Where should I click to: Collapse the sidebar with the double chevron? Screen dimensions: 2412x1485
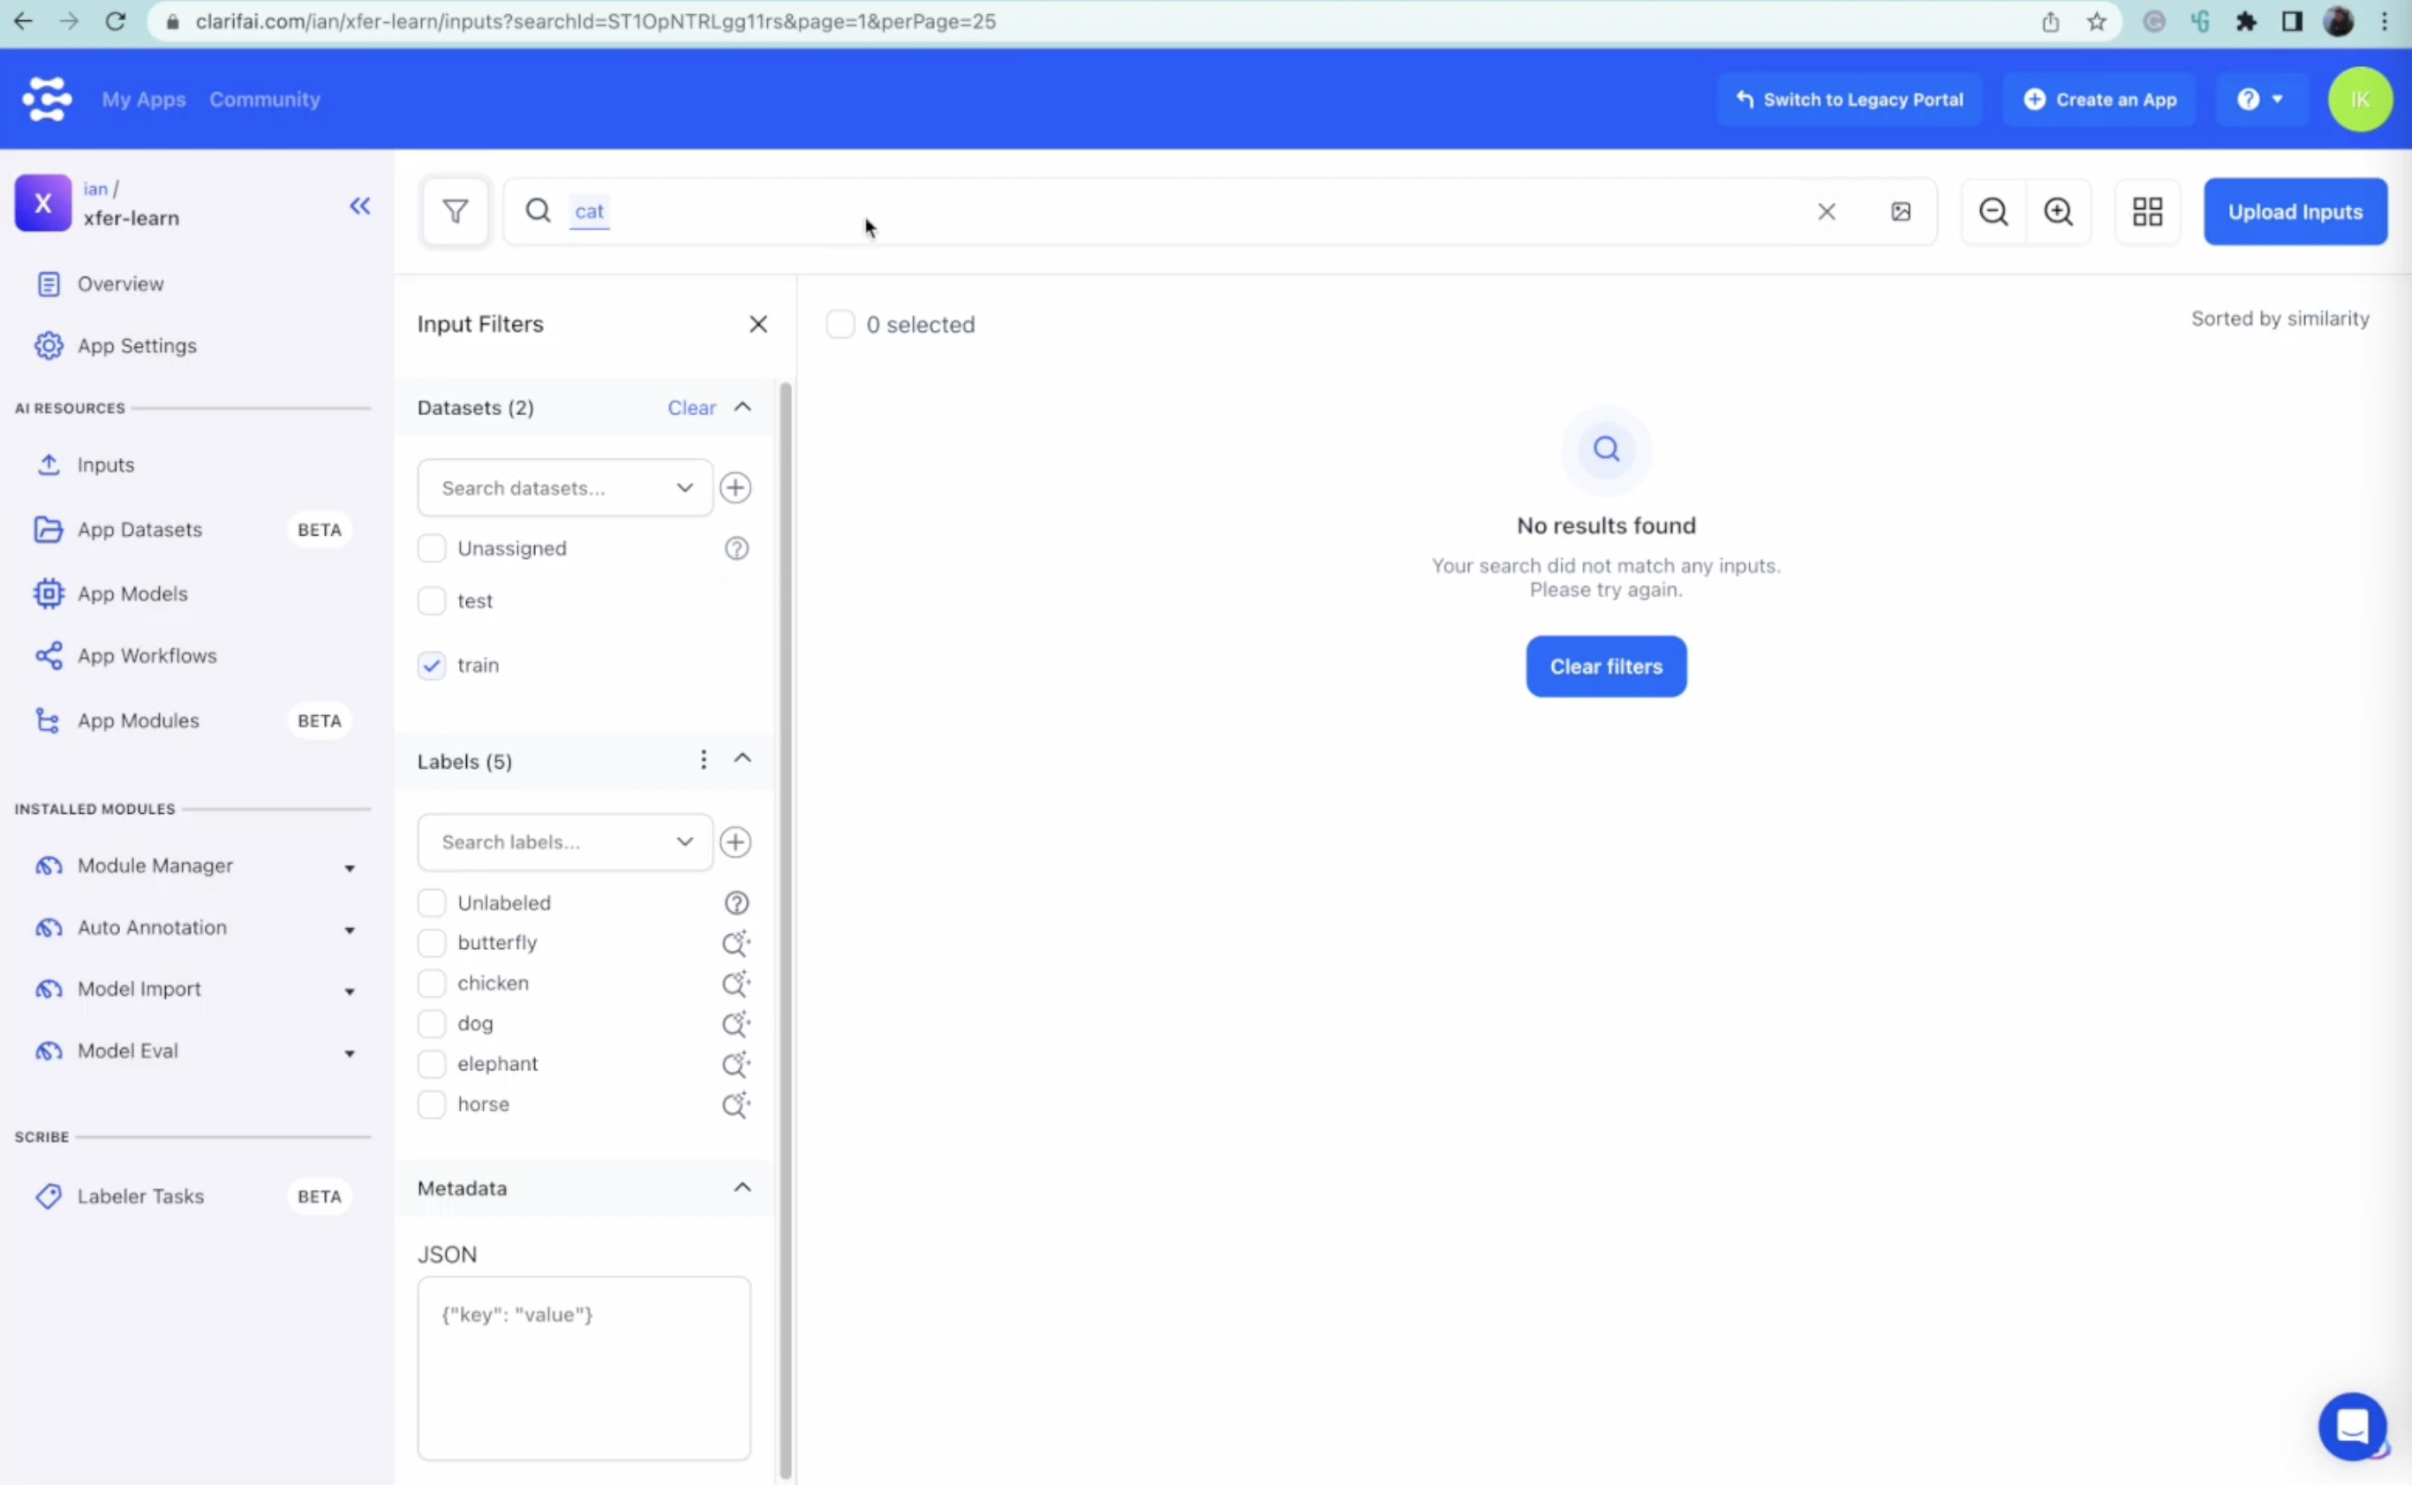[360, 205]
